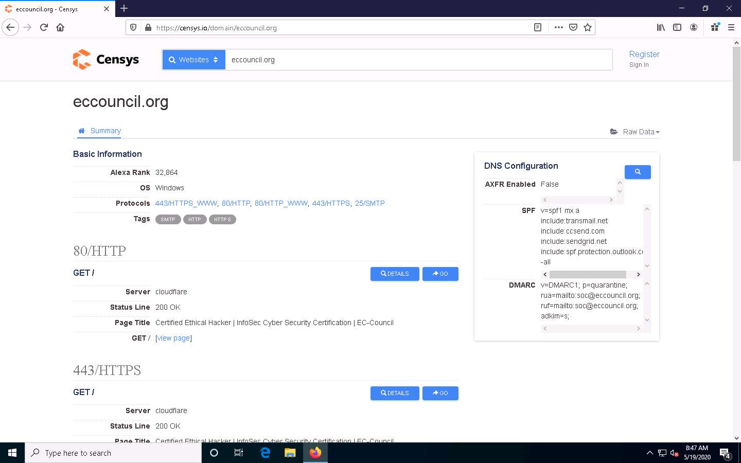Click the taskbar search box
This screenshot has width=741, height=463.
tap(113, 453)
